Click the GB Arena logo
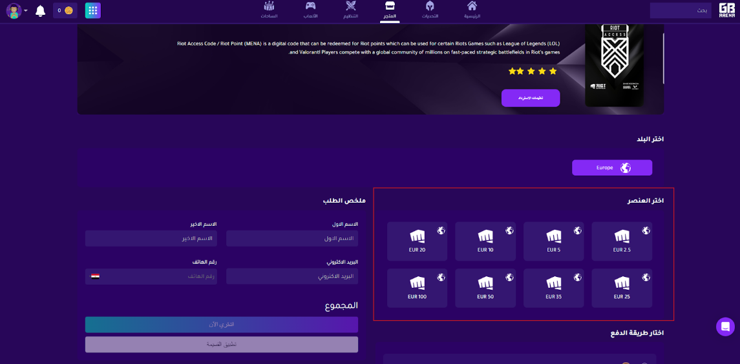 (x=727, y=10)
